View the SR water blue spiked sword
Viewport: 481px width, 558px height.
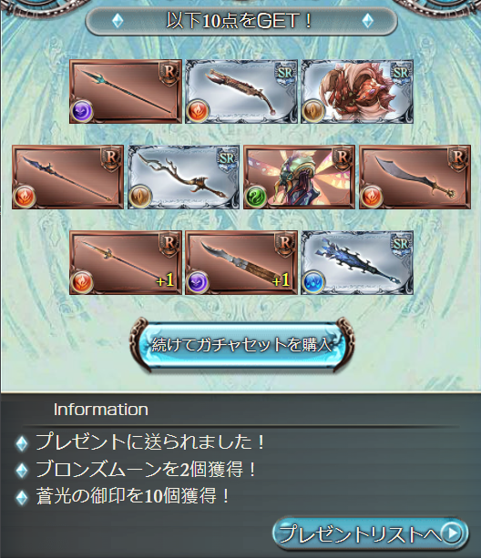[357, 262]
